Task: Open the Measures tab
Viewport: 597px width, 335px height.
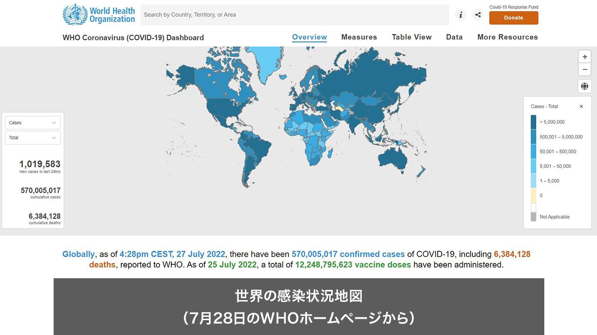Action: pos(359,37)
